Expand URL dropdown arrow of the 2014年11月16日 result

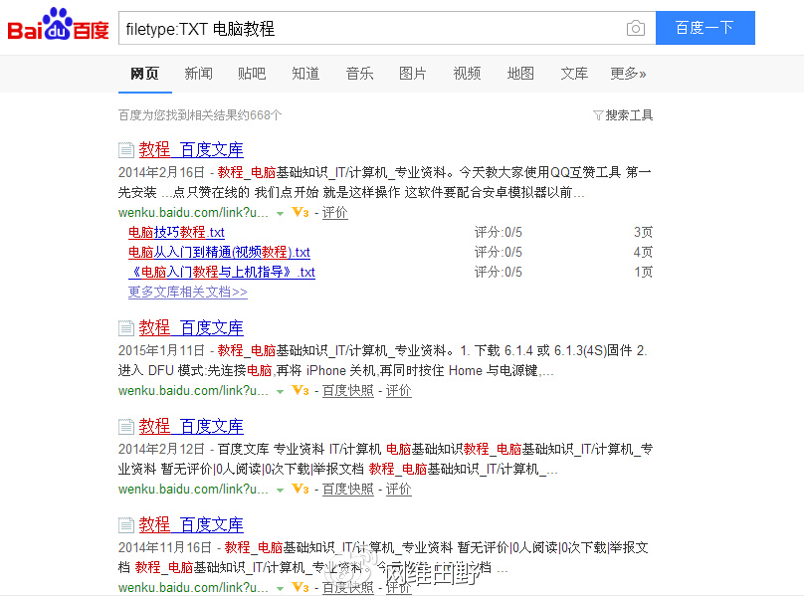tap(280, 588)
